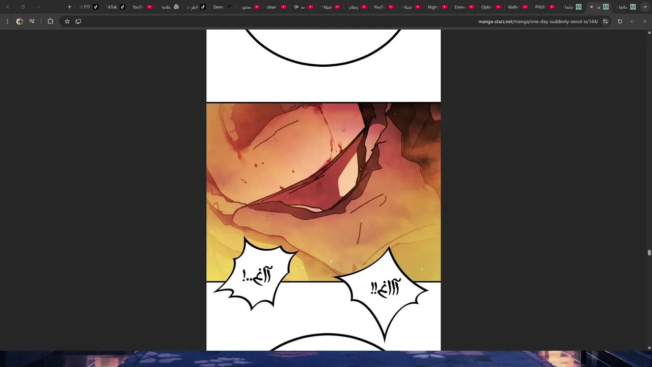652x367 pixels.
Task: Reload the manga page
Action: tap(620, 21)
